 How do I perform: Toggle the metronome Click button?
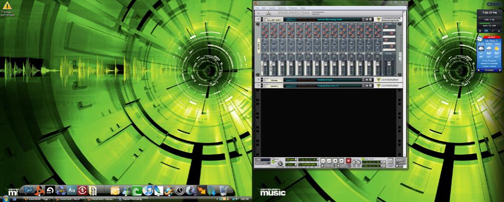(x=273, y=159)
